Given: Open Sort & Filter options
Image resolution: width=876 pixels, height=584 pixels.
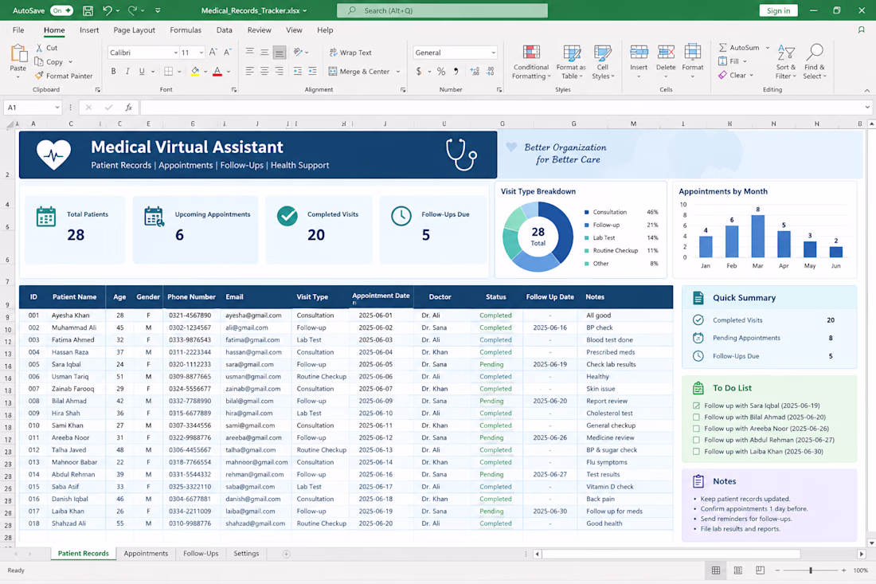Looking at the screenshot, I should [x=785, y=61].
